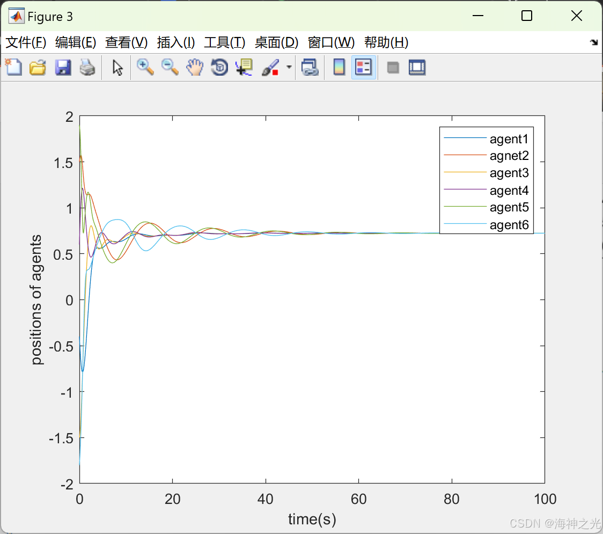Image resolution: width=603 pixels, height=534 pixels.
Task: Insert Colorbar via toolbar icon
Action: (339, 67)
